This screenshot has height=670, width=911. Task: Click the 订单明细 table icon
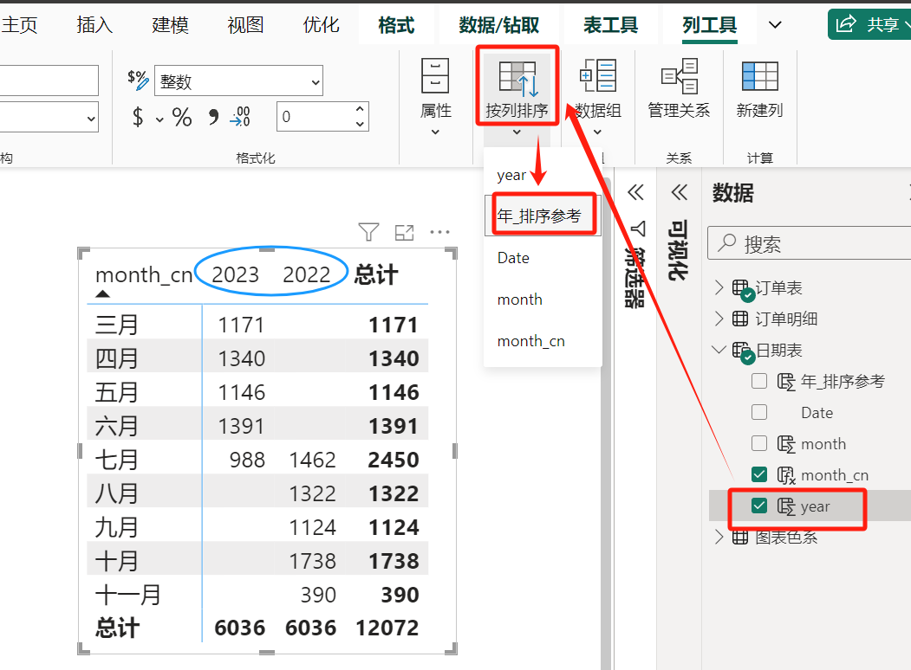740,319
